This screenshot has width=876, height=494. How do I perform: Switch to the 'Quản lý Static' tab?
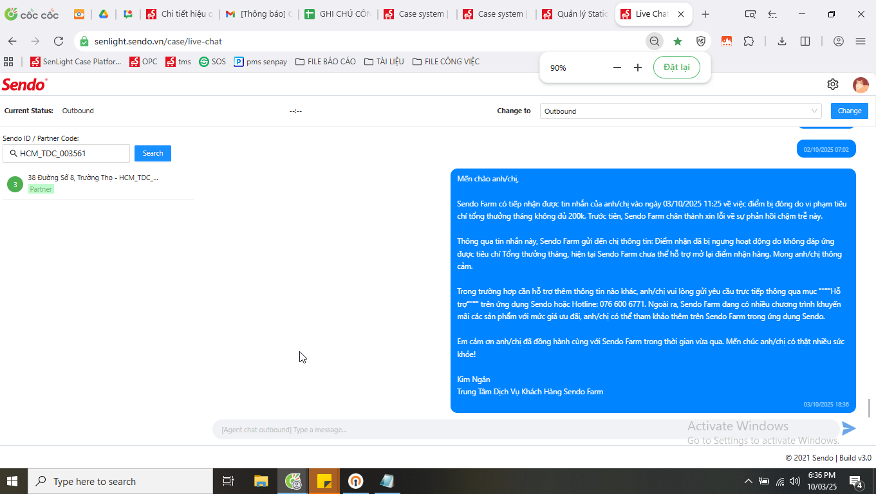tap(575, 14)
